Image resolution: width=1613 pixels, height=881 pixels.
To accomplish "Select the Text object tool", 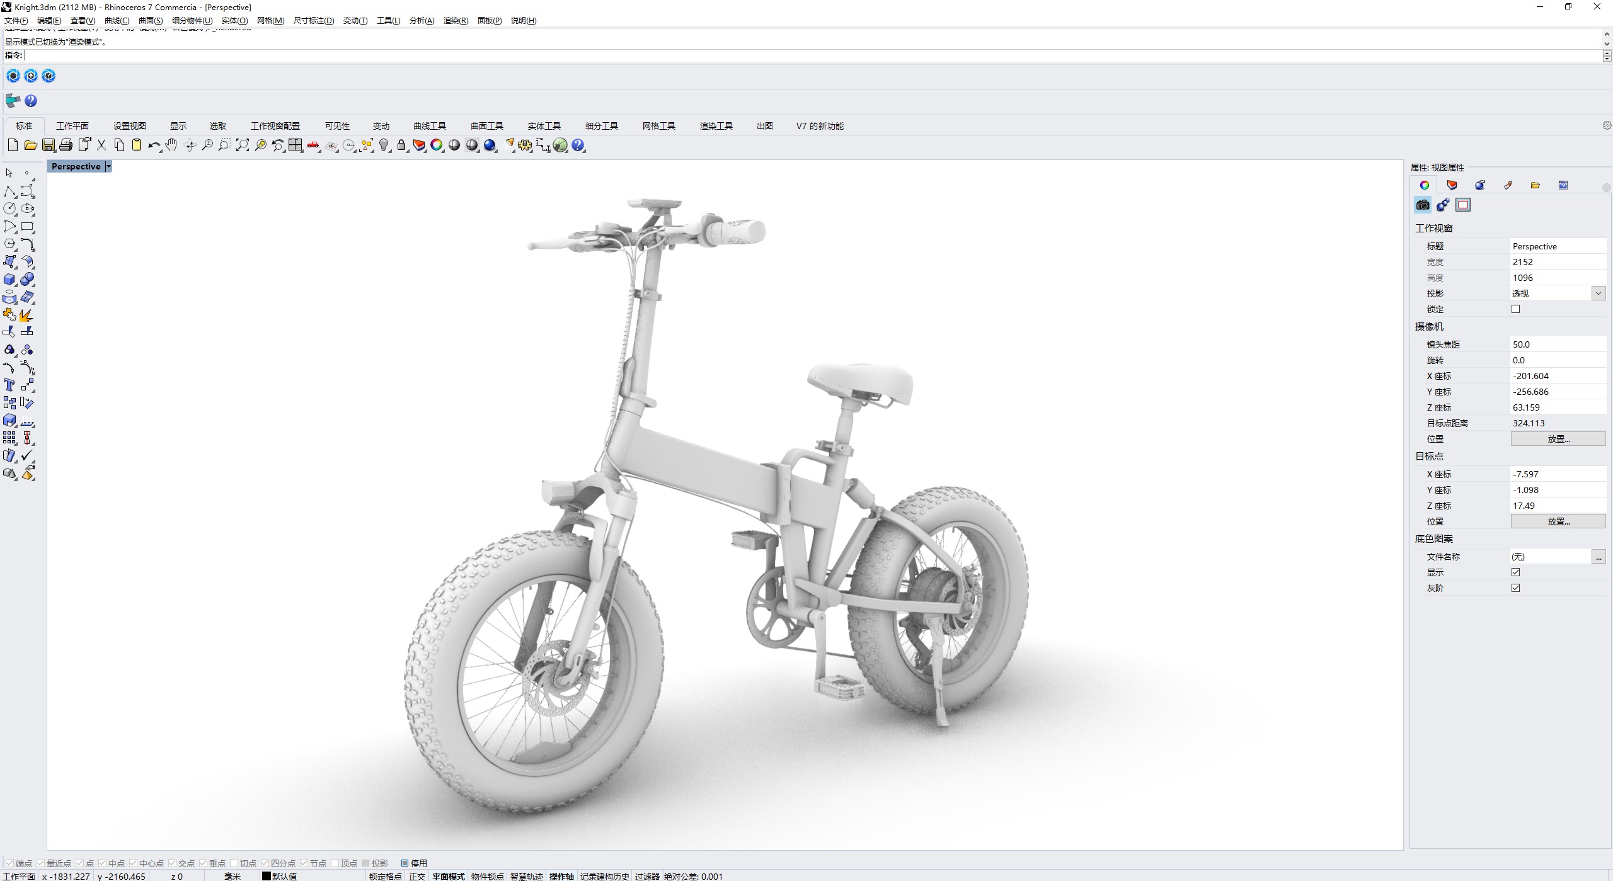I will tap(9, 385).
